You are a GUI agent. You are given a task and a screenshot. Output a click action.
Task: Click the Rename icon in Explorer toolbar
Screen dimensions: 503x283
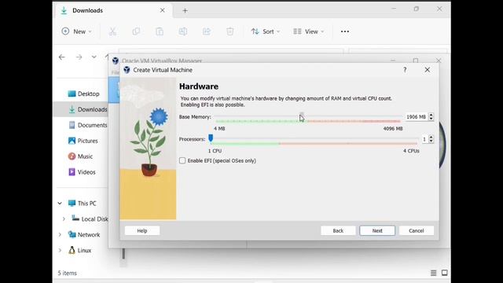click(183, 31)
